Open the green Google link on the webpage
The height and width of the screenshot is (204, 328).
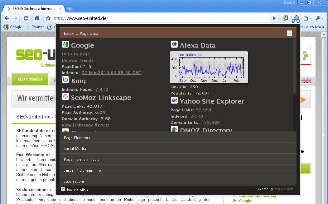tap(245, 201)
